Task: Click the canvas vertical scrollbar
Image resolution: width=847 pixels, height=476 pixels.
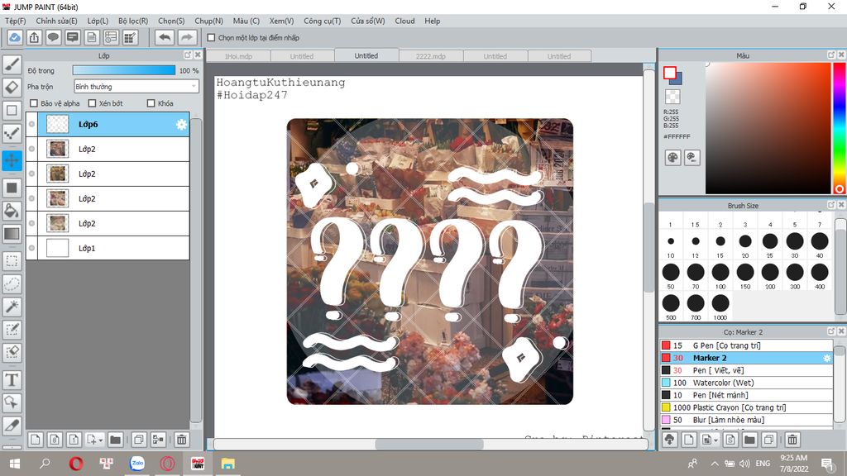Action: 649,247
